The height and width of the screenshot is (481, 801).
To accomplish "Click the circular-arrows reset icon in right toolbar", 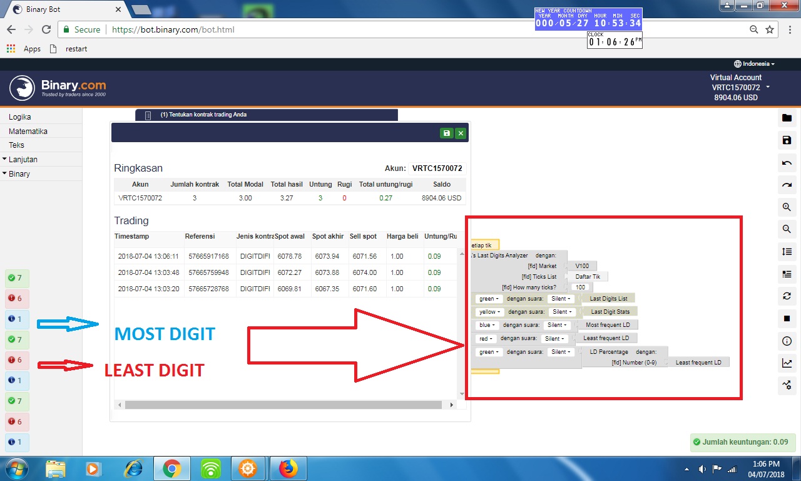I will (x=787, y=296).
